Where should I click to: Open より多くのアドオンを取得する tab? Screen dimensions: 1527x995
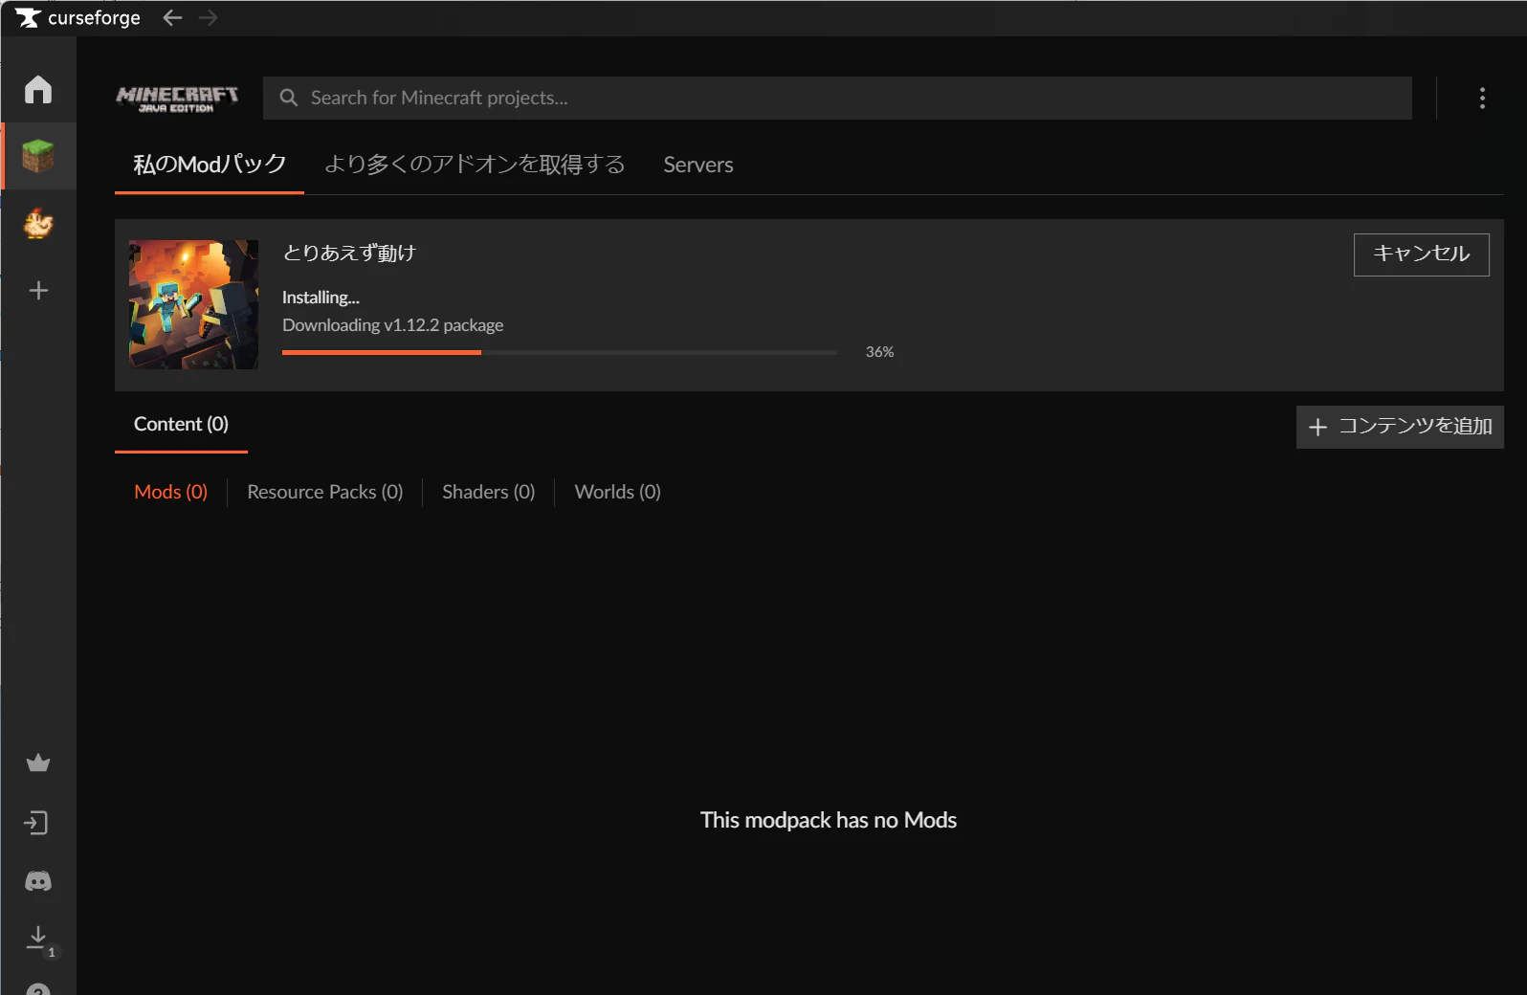click(x=475, y=165)
